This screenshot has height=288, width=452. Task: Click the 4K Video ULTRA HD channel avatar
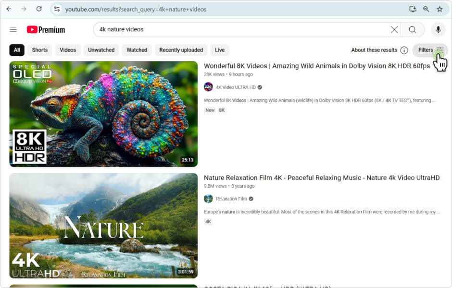point(208,87)
